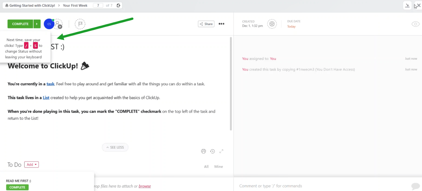The width and height of the screenshot is (422, 191).
Task: Mark the task done with the COMPLETE button
Action: coord(20,24)
